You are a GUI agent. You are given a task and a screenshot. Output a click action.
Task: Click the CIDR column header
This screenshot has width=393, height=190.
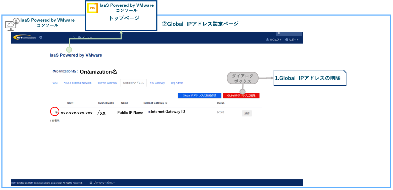click(x=70, y=103)
